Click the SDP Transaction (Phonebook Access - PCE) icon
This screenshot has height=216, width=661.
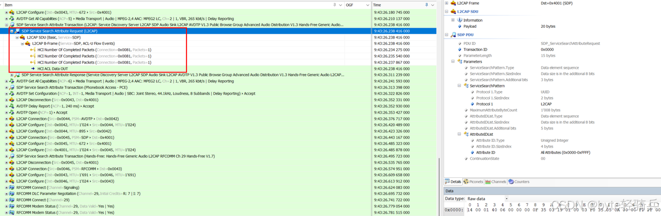click(x=12, y=87)
